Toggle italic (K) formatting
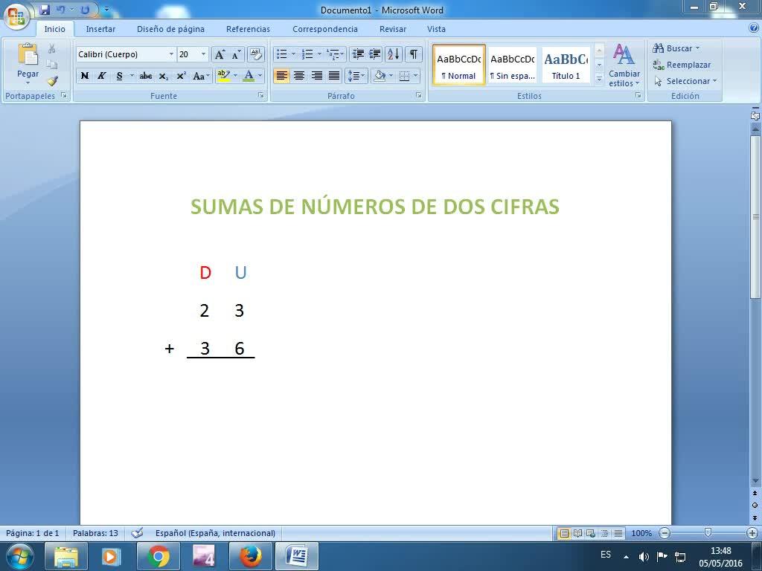Screen dimensions: 762x571 [x=101, y=76]
